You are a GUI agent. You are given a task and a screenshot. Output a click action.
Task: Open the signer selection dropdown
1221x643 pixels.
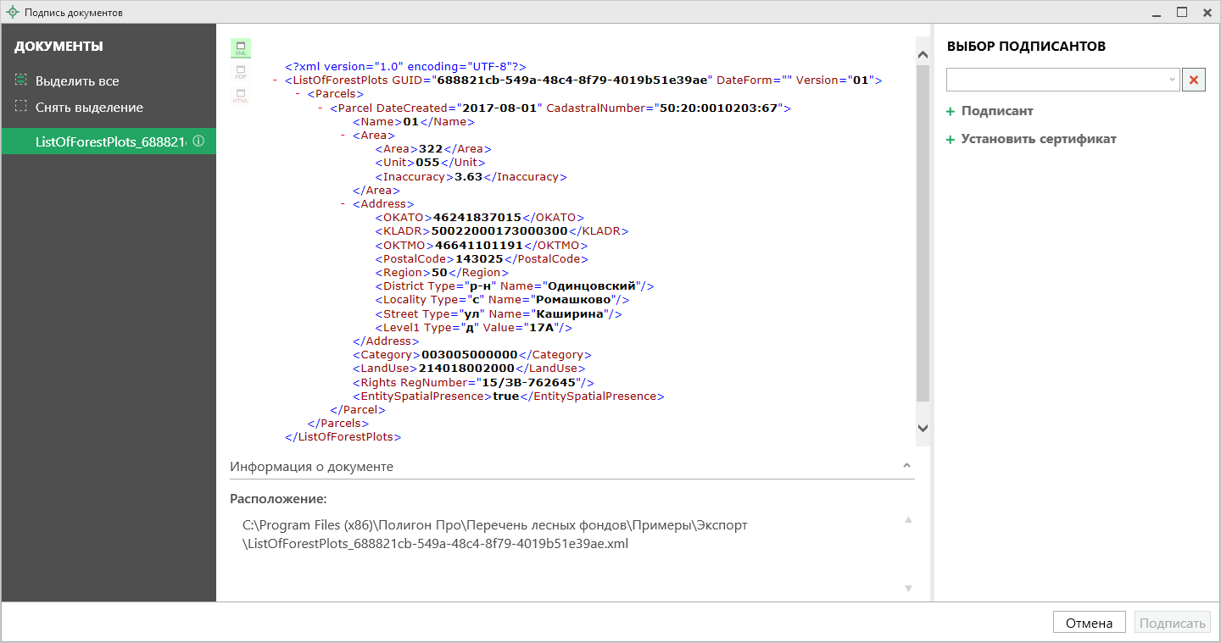coord(1173,80)
